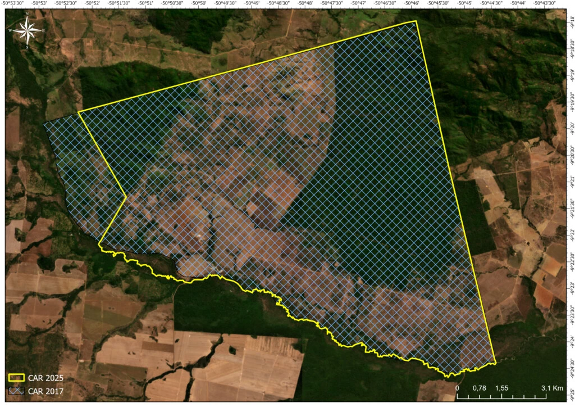Image resolution: width=575 pixels, height=407 pixels.
Task: Select the CAR 2025 legend label
Action: [46, 378]
